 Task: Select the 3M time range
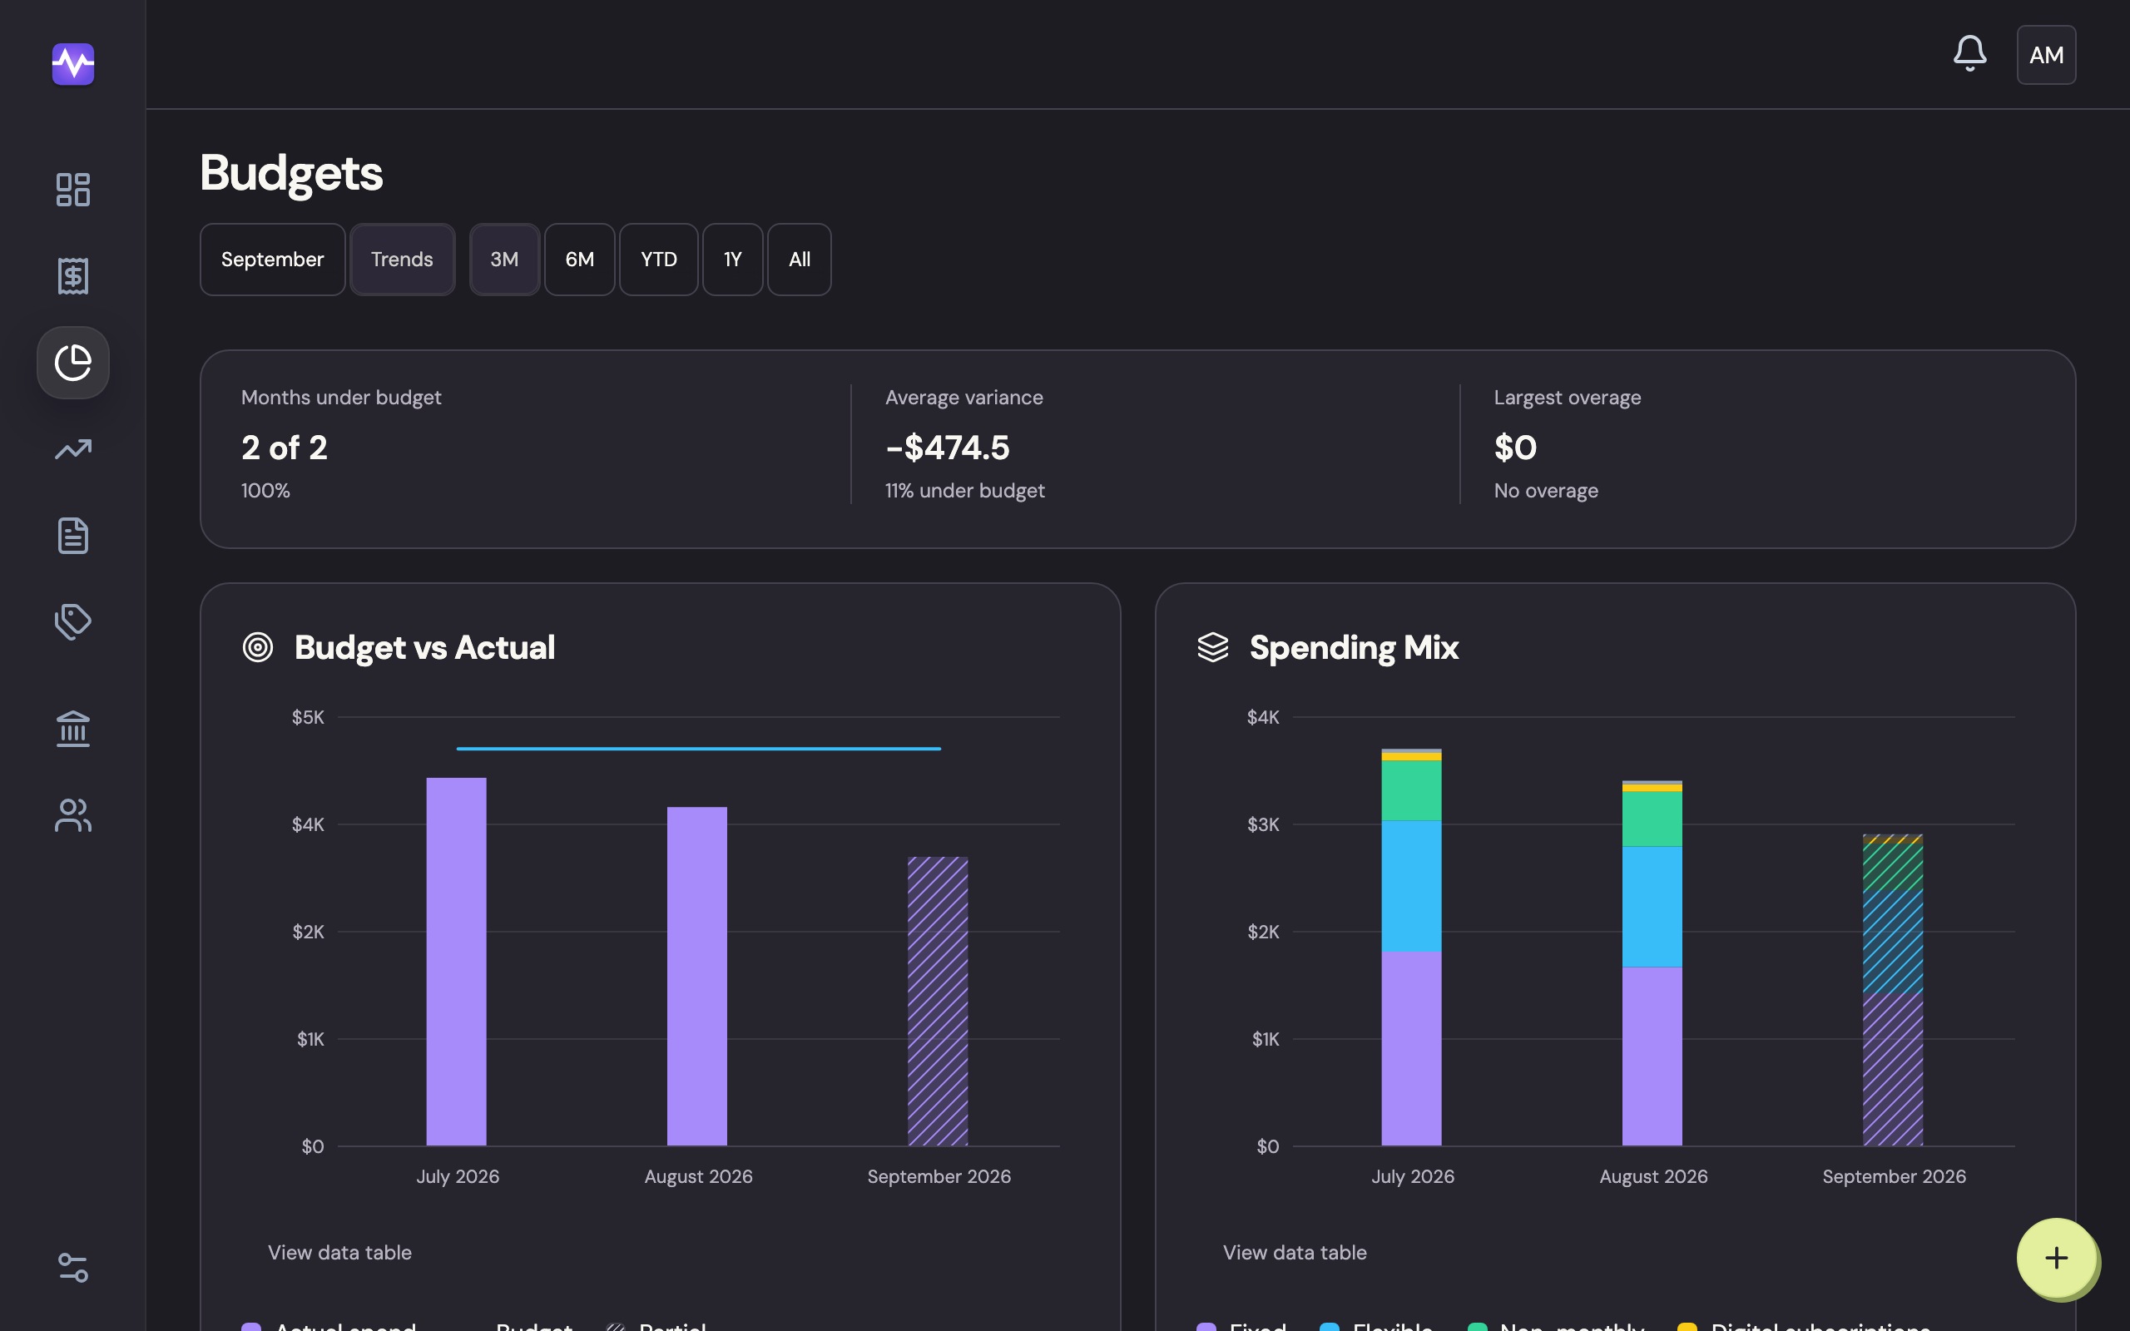coord(504,260)
